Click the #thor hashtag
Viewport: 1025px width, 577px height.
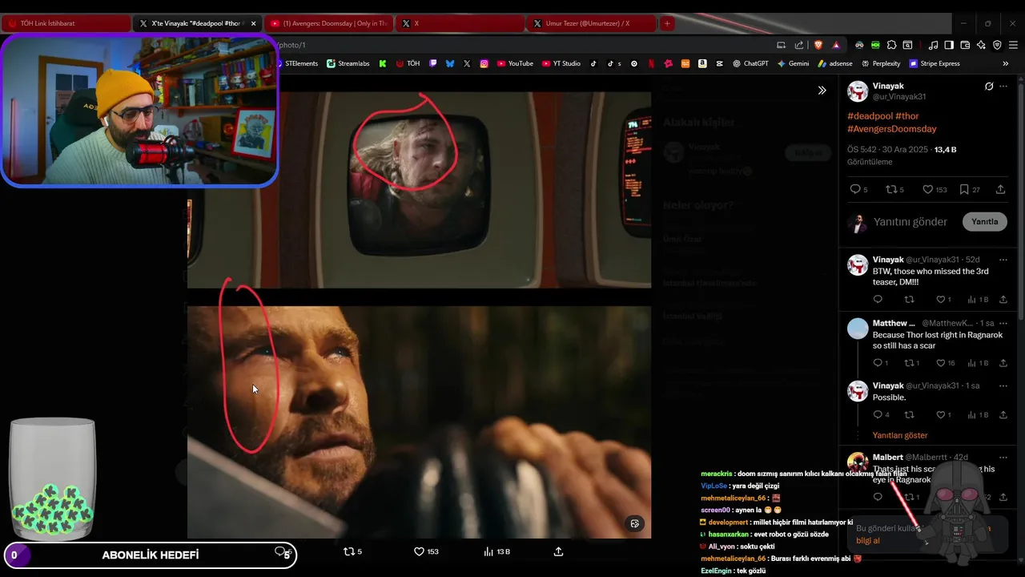(x=907, y=116)
